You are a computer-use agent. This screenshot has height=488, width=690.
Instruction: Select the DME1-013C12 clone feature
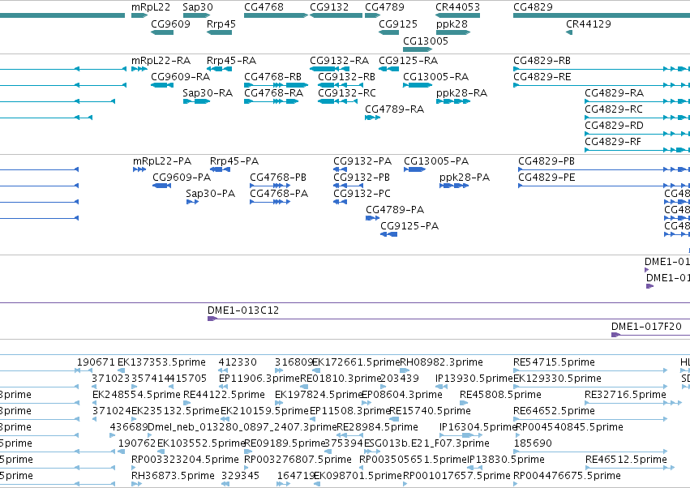[x=449, y=319]
